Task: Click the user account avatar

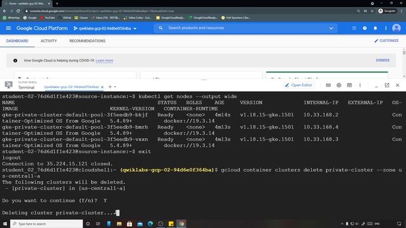Action: point(396,28)
